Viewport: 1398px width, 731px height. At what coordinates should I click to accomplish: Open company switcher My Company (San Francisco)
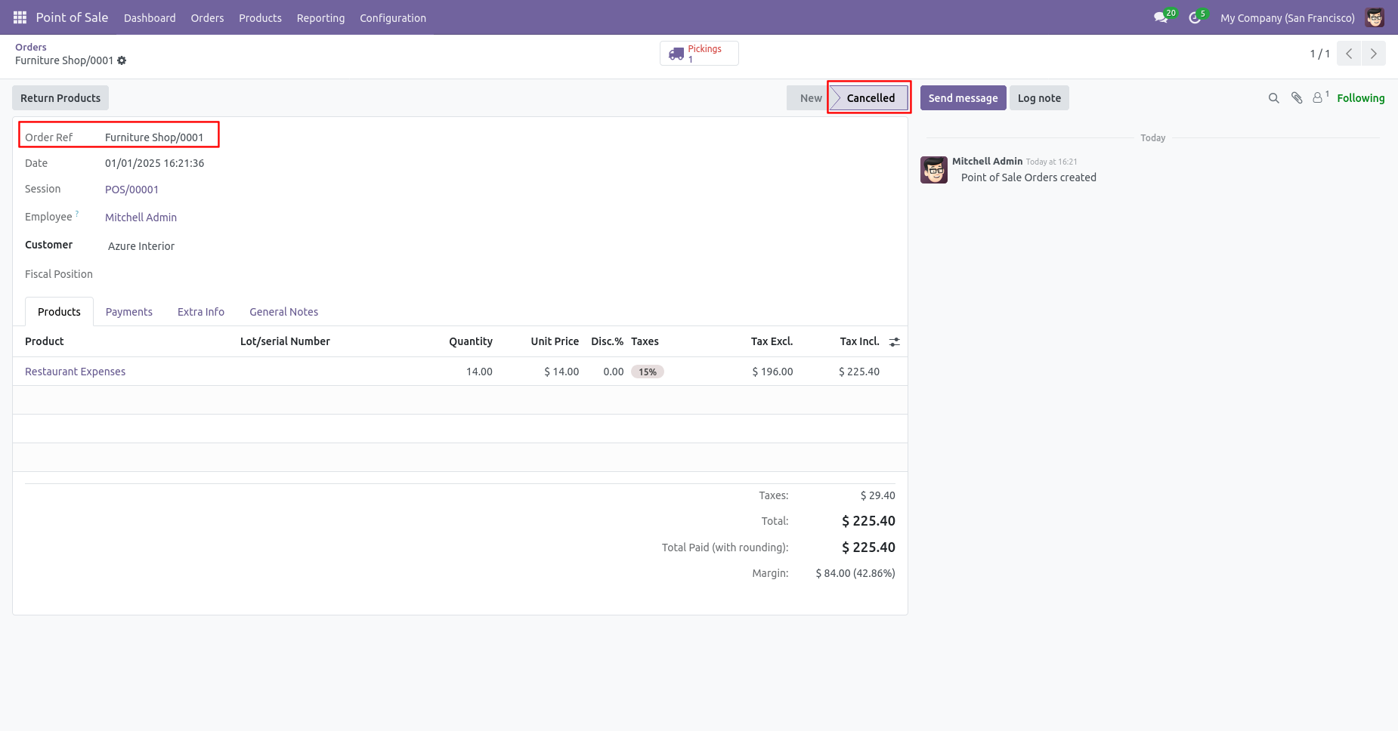[1287, 17]
